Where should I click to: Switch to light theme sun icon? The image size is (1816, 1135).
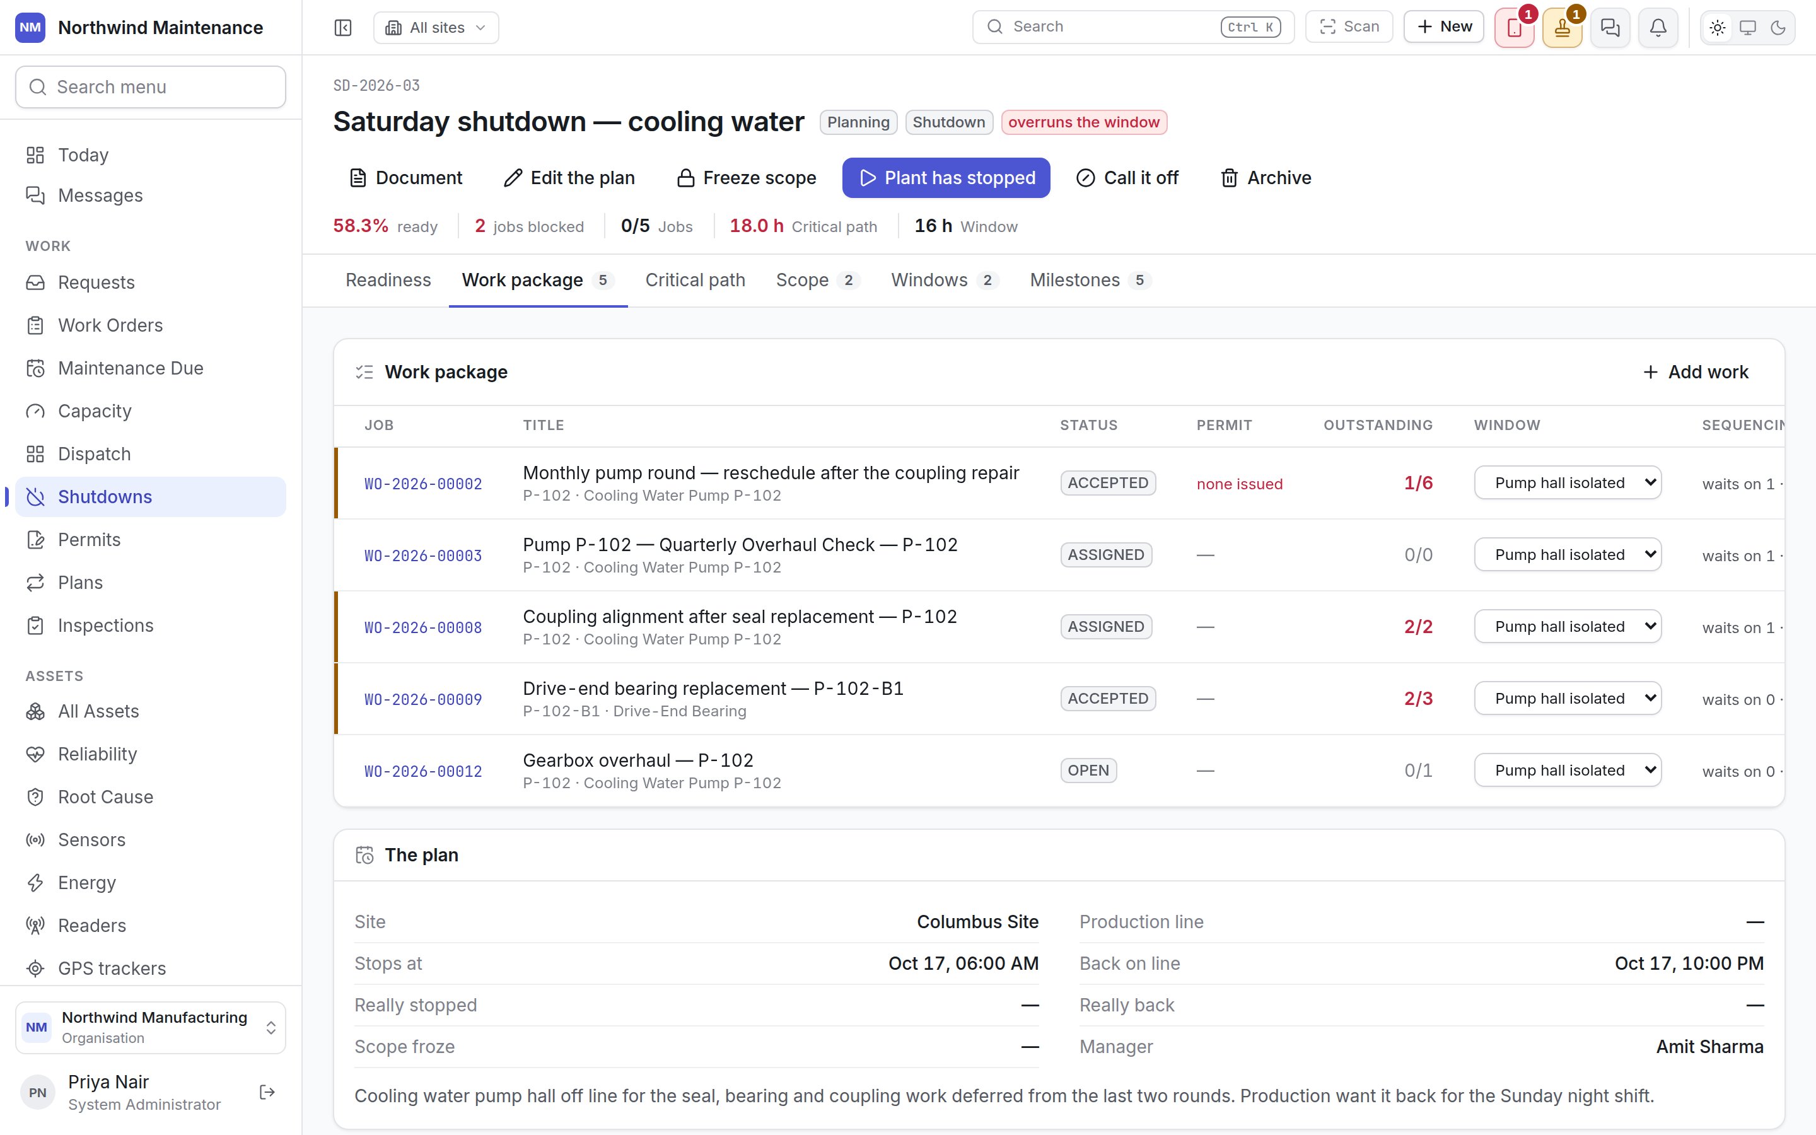click(1718, 28)
